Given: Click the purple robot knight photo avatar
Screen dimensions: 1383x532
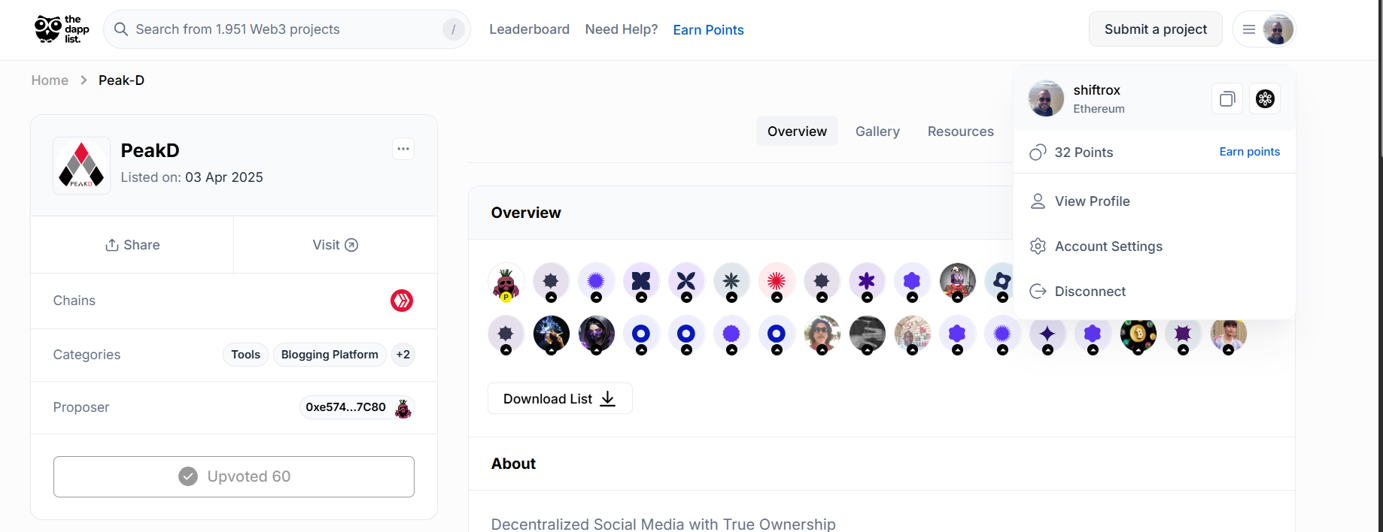Looking at the screenshot, I should click(957, 281).
